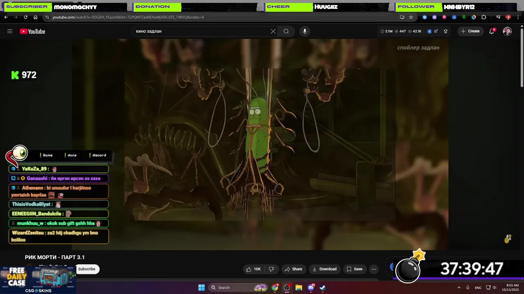The image size is (524, 294).
Task: Click the video title РИК МОРТИ - ПАРТ 3.1
Action: click(55, 257)
